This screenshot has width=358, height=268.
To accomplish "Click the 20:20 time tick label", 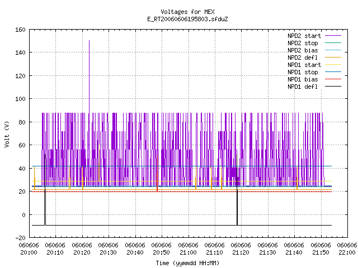I will pos(82,252).
